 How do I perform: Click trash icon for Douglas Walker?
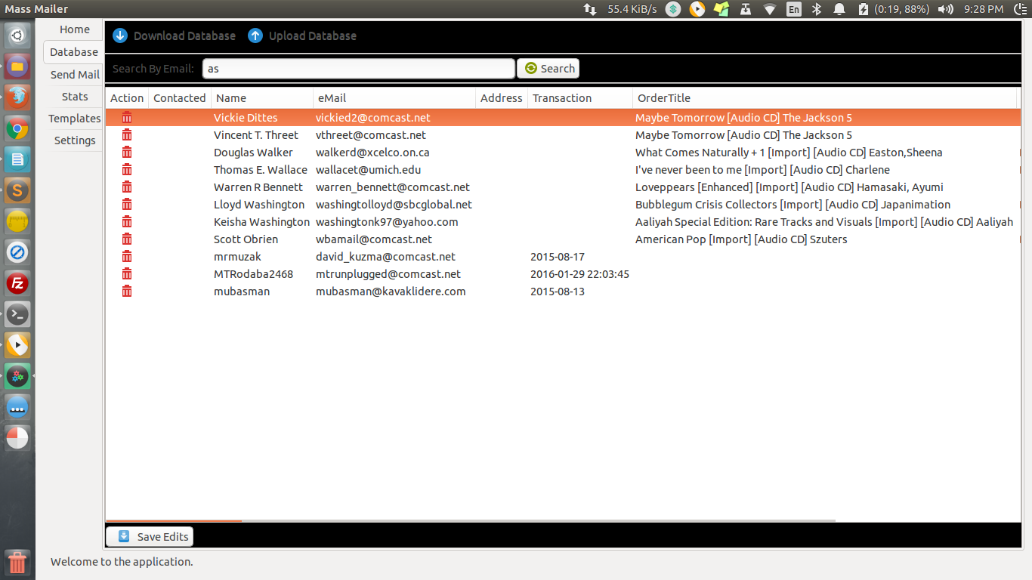pos(127,153)
